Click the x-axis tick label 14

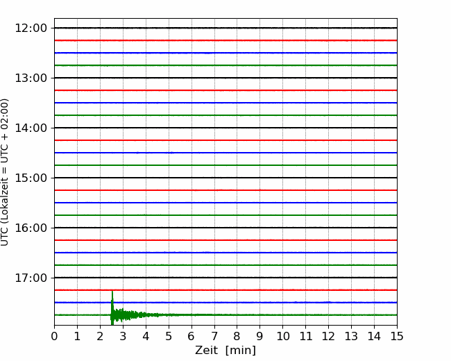tap(374, 336)
